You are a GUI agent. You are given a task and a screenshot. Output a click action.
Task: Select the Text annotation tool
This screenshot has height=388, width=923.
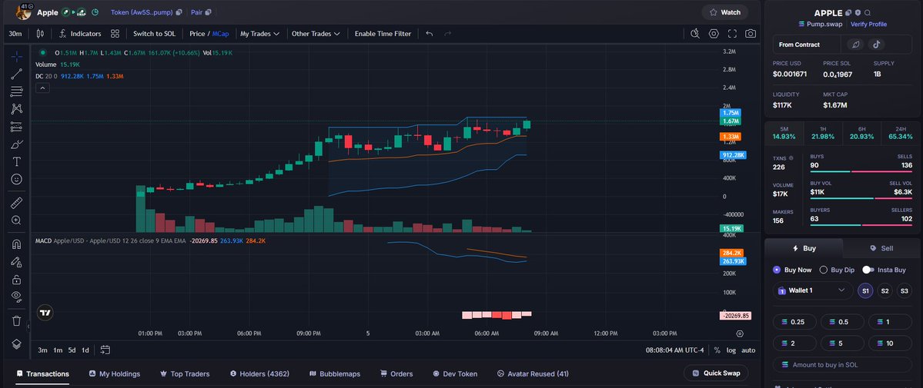point(16,161)
